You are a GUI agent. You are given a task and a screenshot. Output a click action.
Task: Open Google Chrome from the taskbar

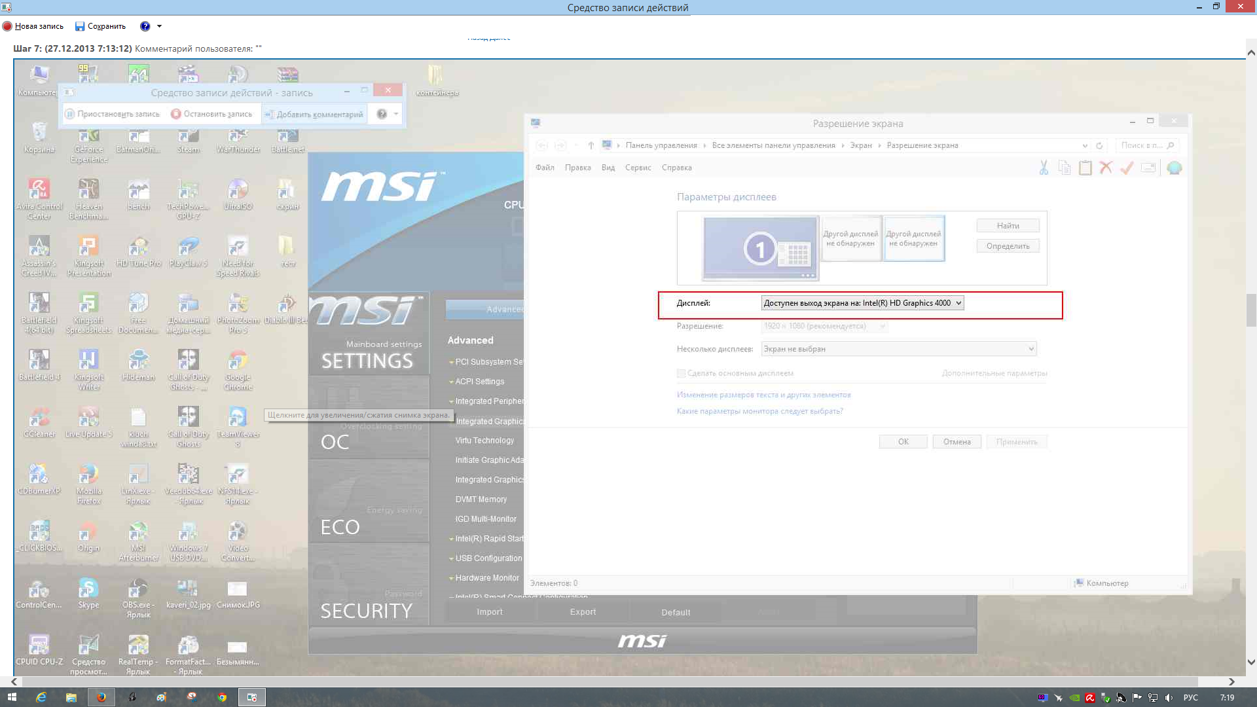click(x=222, y=697)
